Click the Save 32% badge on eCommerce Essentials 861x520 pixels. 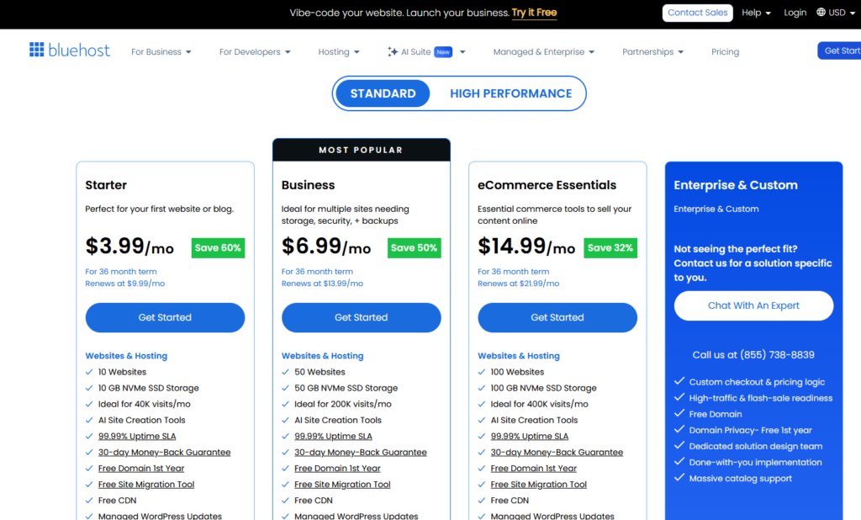(610, 248)
